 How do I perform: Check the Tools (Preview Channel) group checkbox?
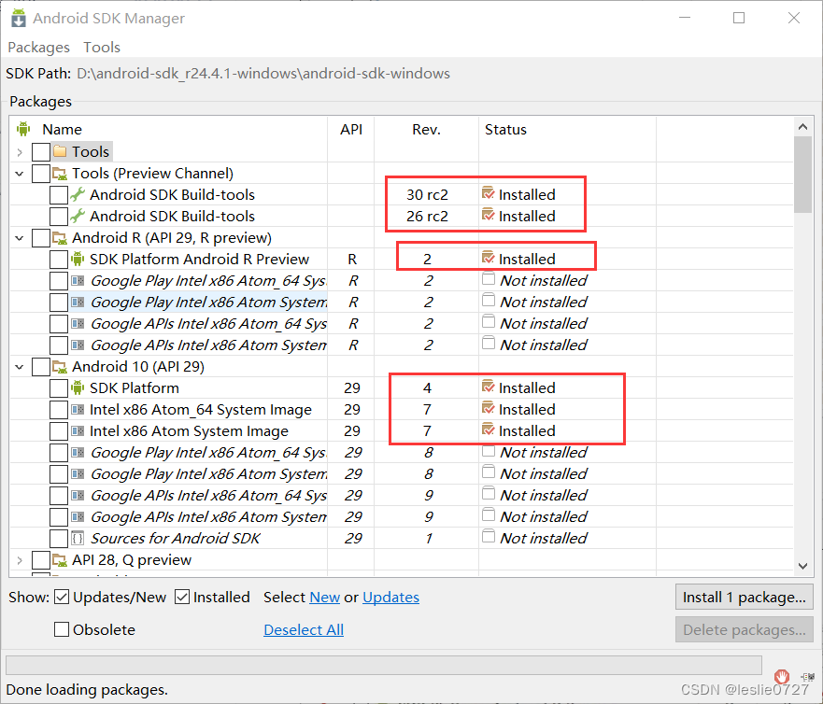41,173
